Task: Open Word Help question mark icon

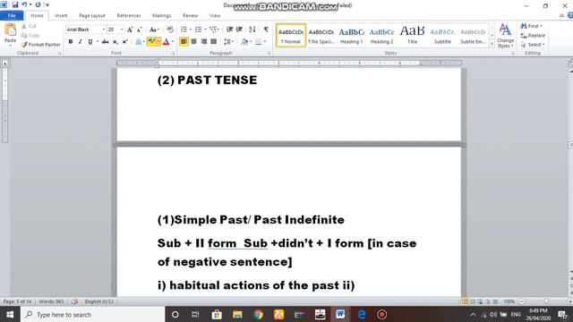Action: [570, 15]
